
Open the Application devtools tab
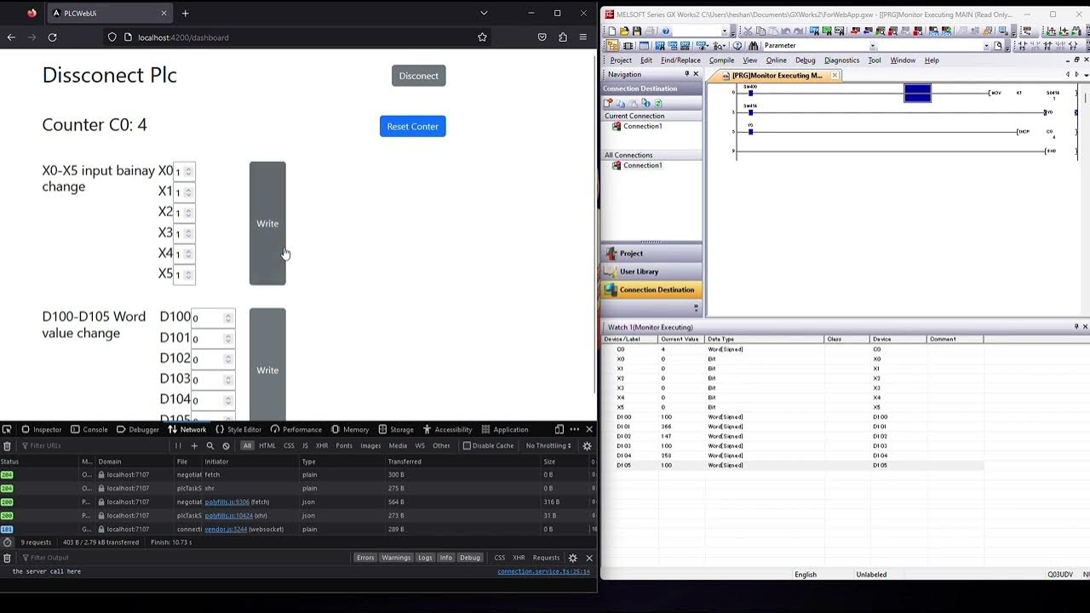click(x=505, y=429)
